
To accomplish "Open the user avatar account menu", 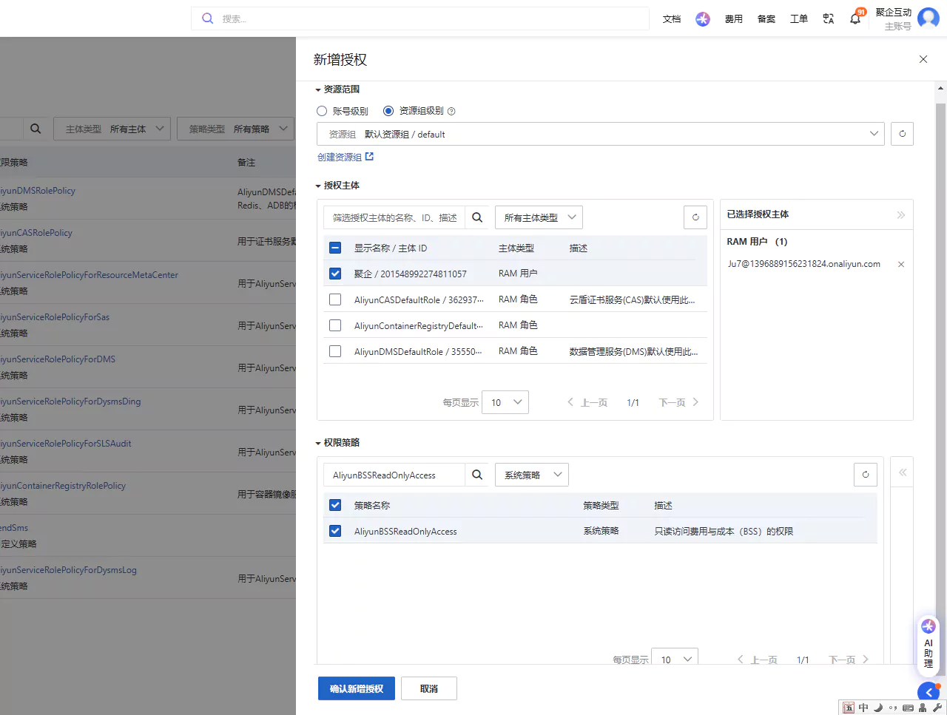I will click(928, 18).
